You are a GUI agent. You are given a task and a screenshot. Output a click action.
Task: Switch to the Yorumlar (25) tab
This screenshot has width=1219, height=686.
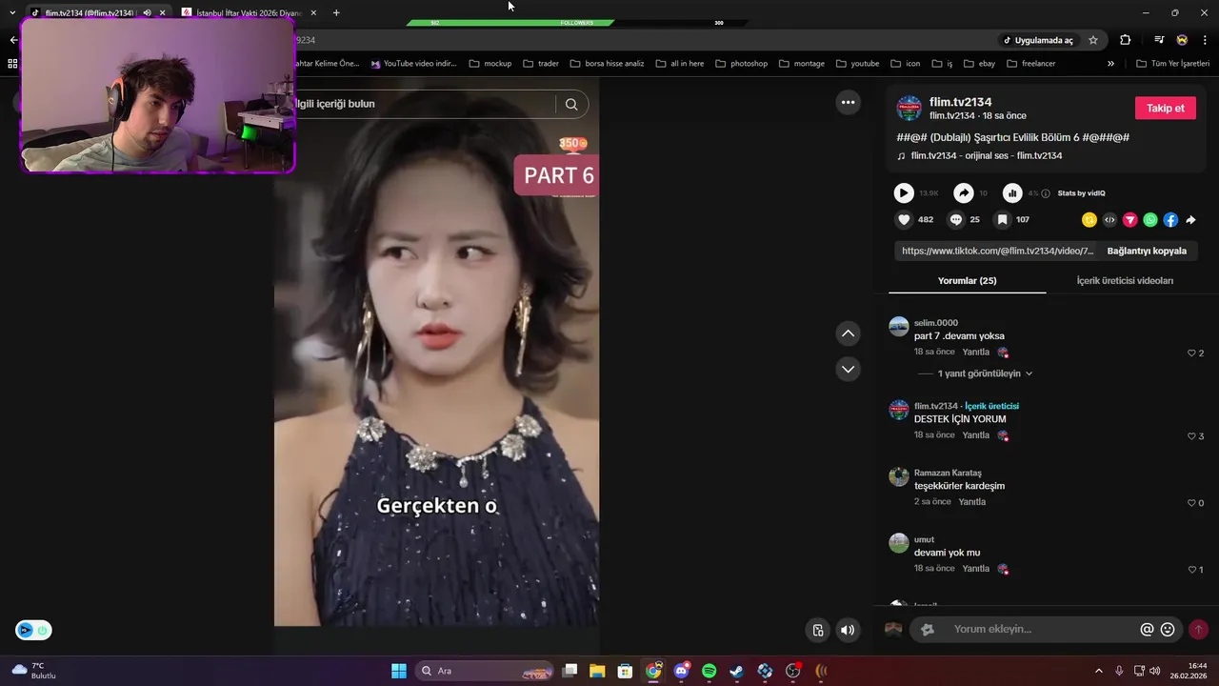(x=967, y=280)
